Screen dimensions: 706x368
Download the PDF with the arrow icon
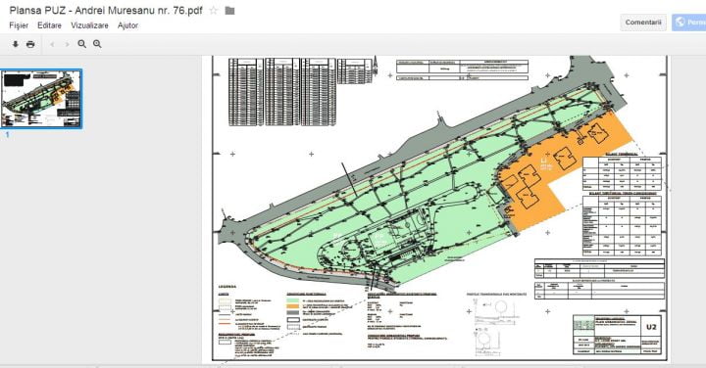(16, 44)
